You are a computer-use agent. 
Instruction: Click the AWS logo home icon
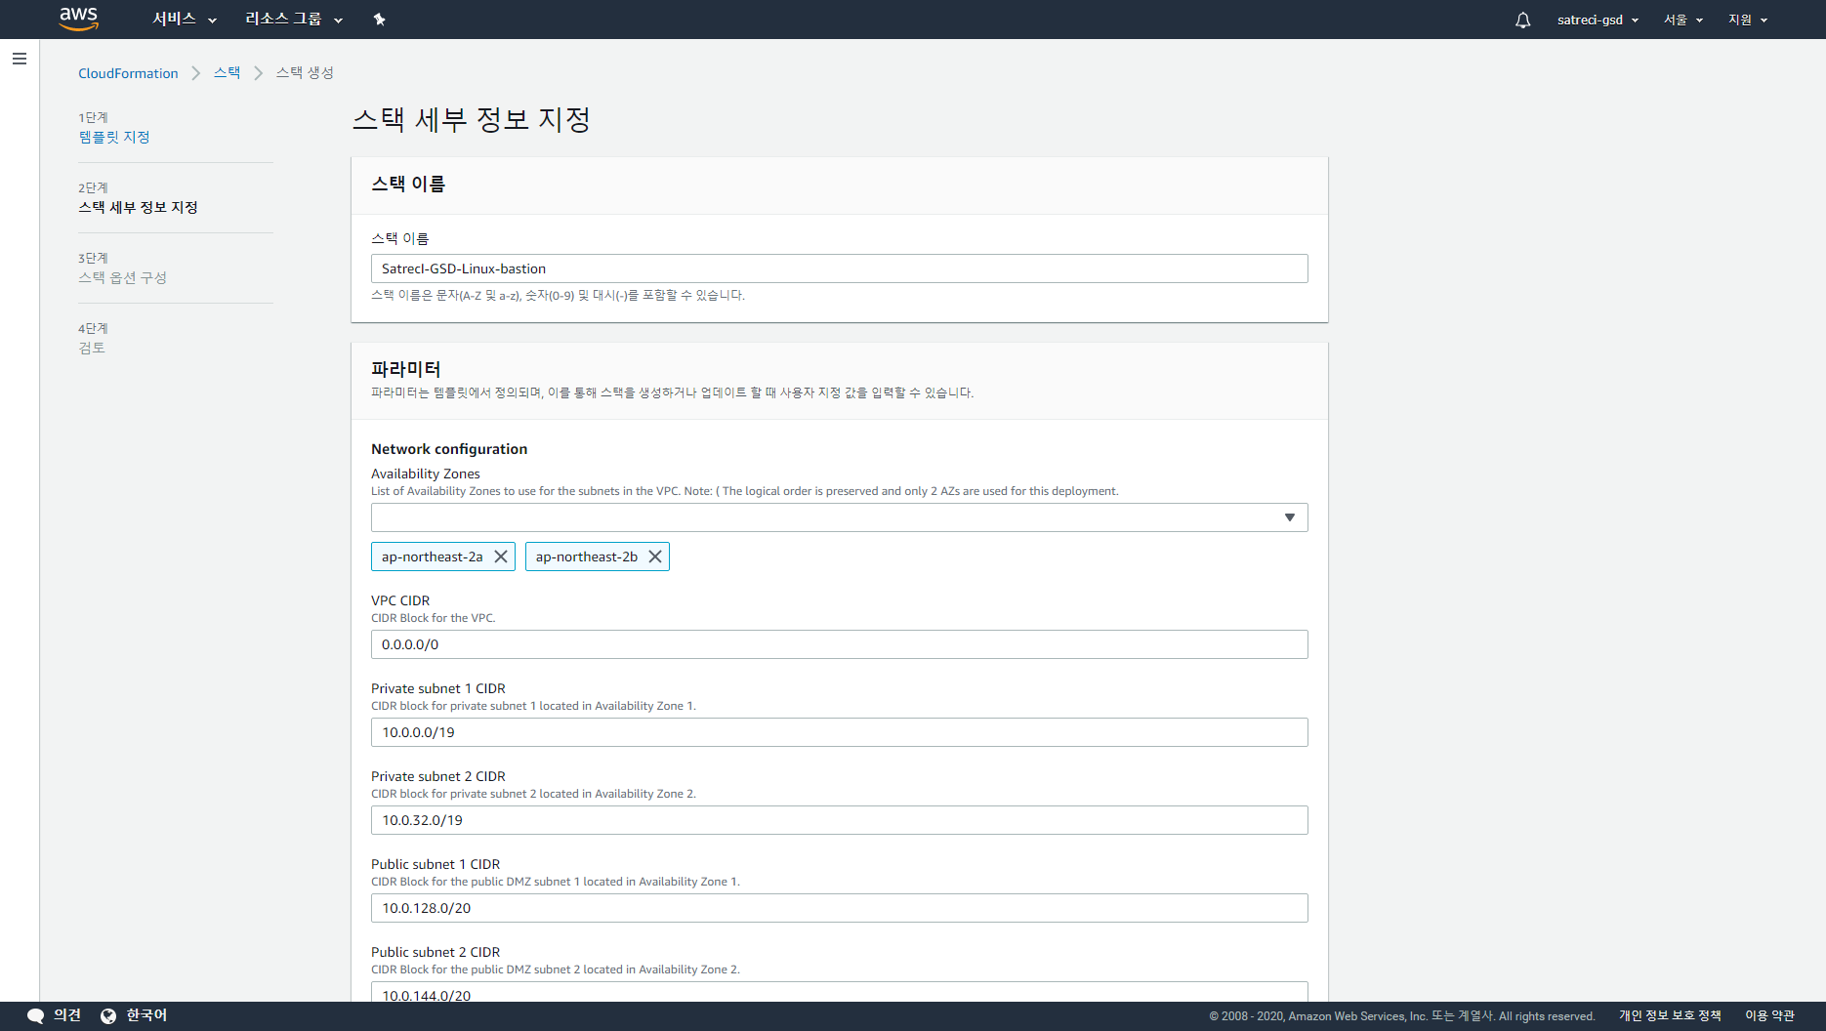[x=78, y=19]
